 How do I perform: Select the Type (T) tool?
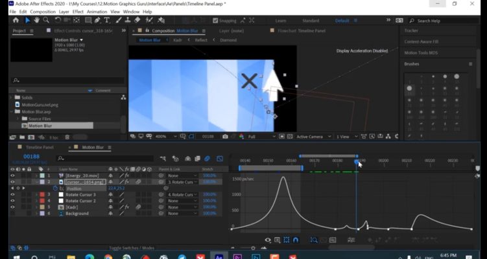click(107, 21)
